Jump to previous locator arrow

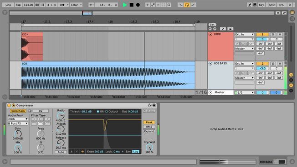coord(210,29)
